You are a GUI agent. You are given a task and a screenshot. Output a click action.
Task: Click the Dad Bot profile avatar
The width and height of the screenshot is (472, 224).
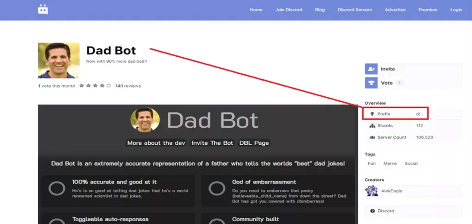(x=59, y=60)
